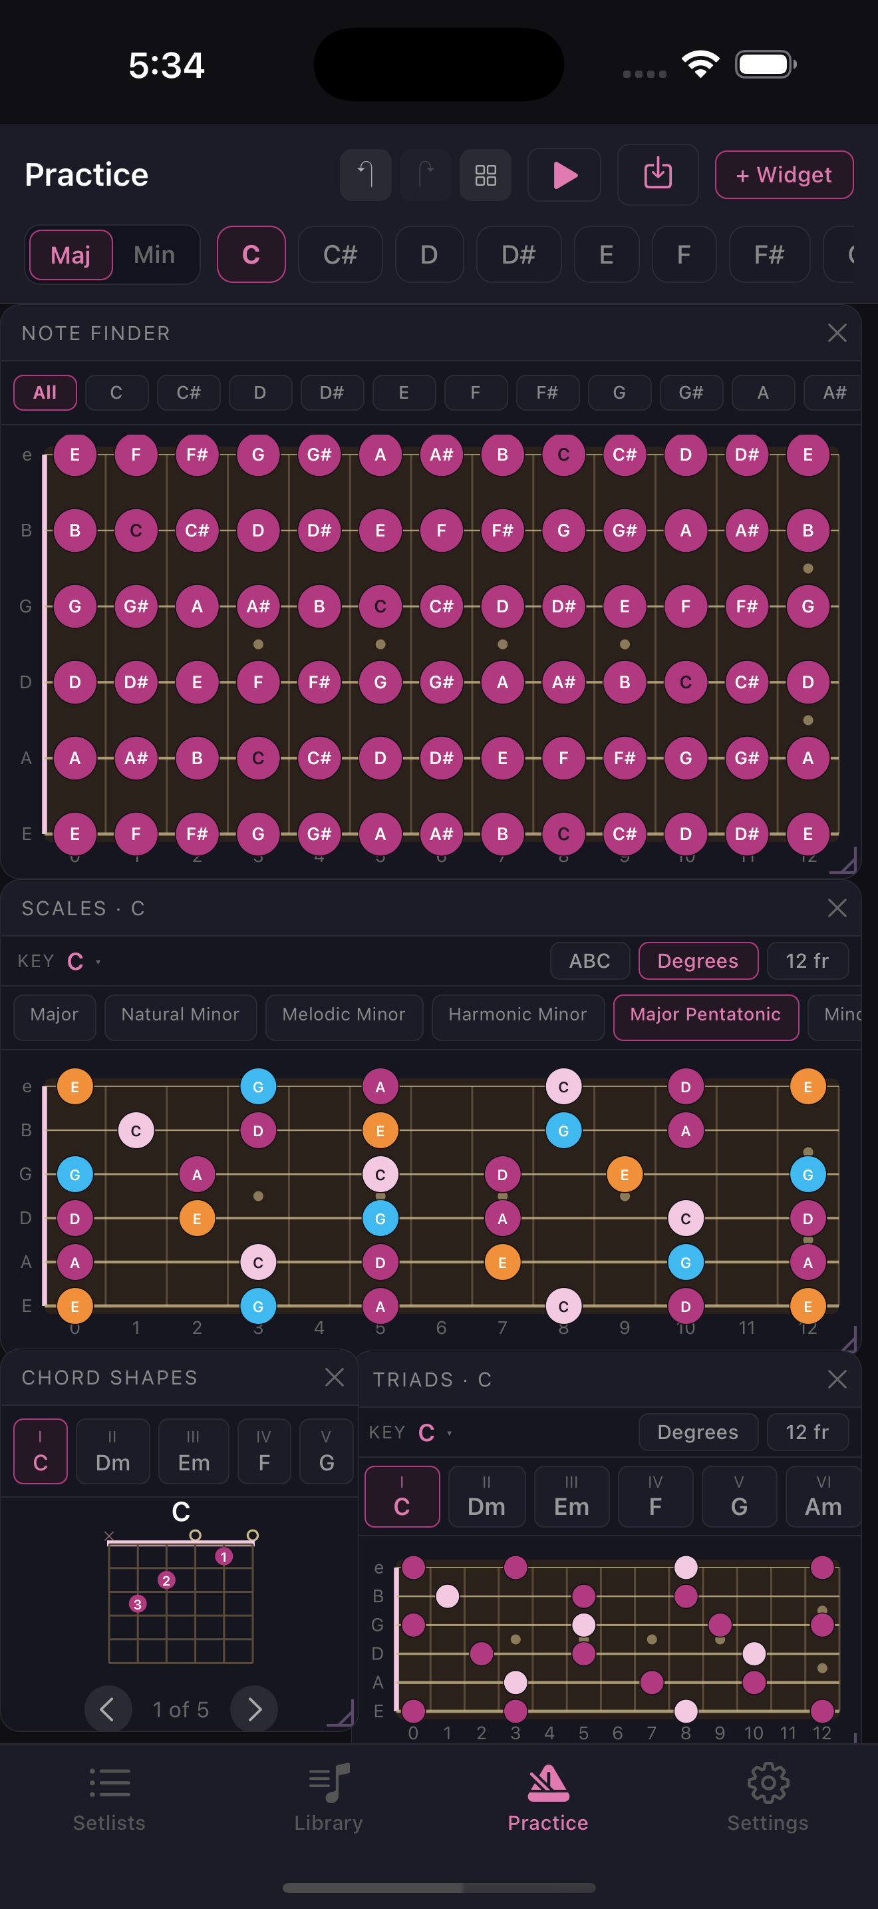
Task: Grab Chord Shapes resize corner handle
Action: click(x=341, y=1713)
